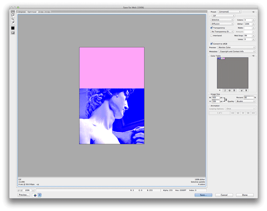Open the GIF file format dropdown
Viewport: 267px width, 211px height.
[x=224, y=16]
